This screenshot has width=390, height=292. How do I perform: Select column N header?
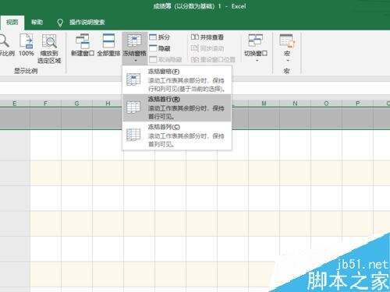(295, 104)
